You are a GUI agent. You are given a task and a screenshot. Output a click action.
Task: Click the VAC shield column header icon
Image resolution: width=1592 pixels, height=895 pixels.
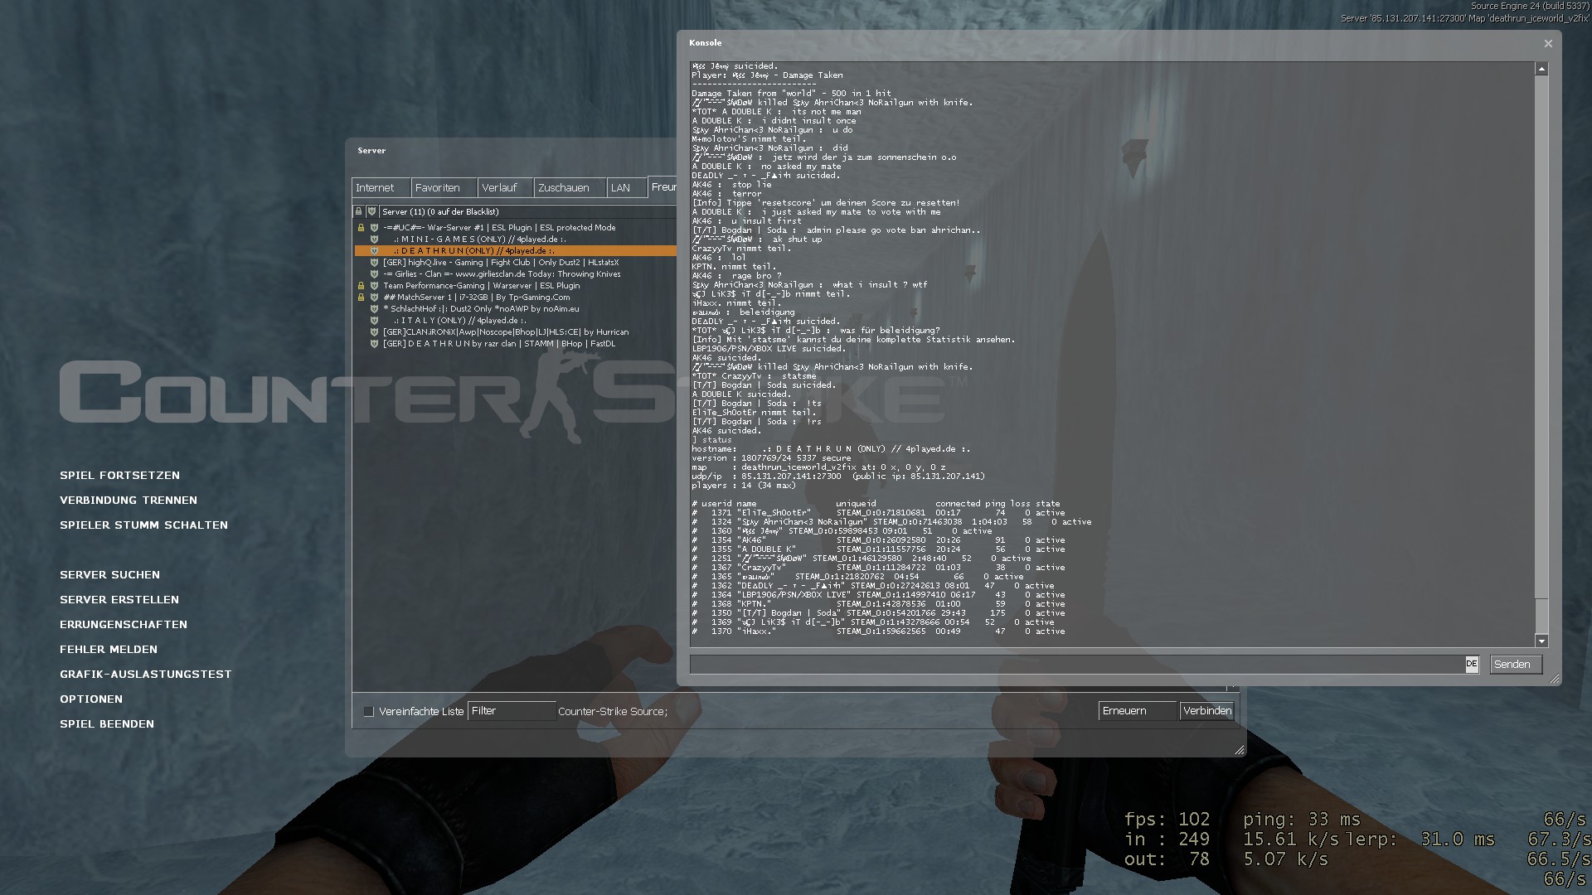coord(371,212)
